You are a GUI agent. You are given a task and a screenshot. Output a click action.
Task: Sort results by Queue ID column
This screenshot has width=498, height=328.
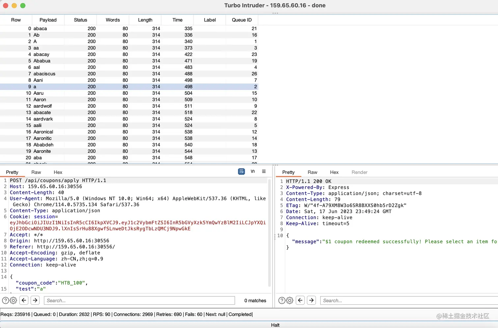coord(242,20)
